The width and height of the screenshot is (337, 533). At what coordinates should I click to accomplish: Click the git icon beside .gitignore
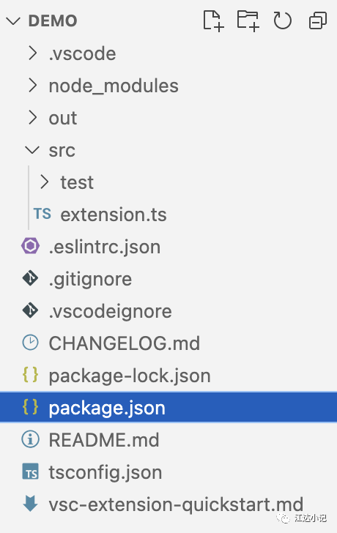coord(30,278)
